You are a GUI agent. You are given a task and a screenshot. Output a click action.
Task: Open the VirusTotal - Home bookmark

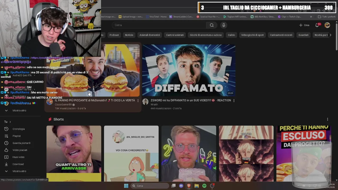coord(156,17)
